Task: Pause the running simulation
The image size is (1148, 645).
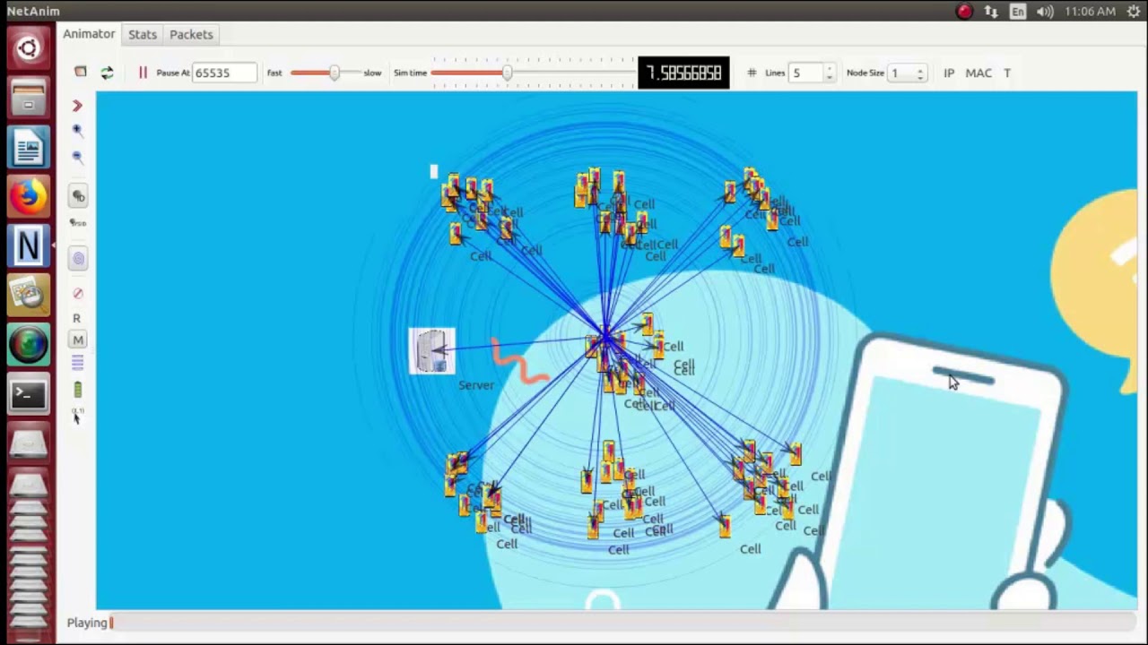Action: (143, 73)
